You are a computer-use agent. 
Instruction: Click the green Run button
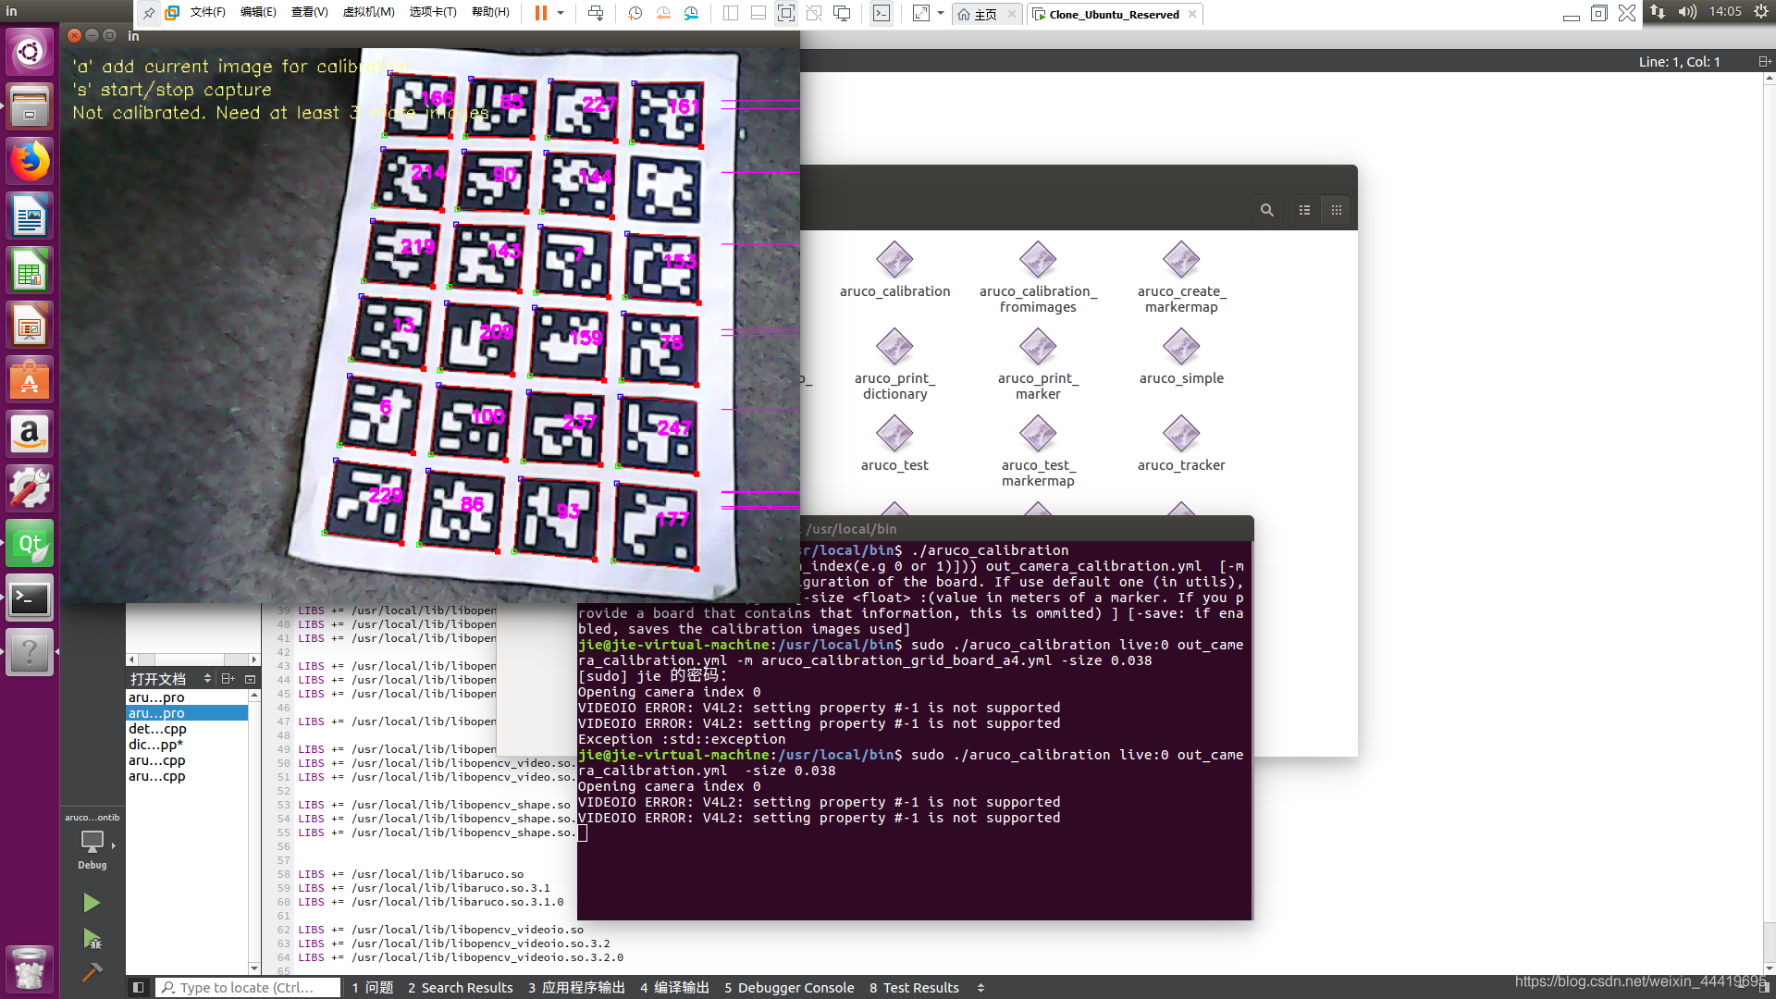(91, 903)
